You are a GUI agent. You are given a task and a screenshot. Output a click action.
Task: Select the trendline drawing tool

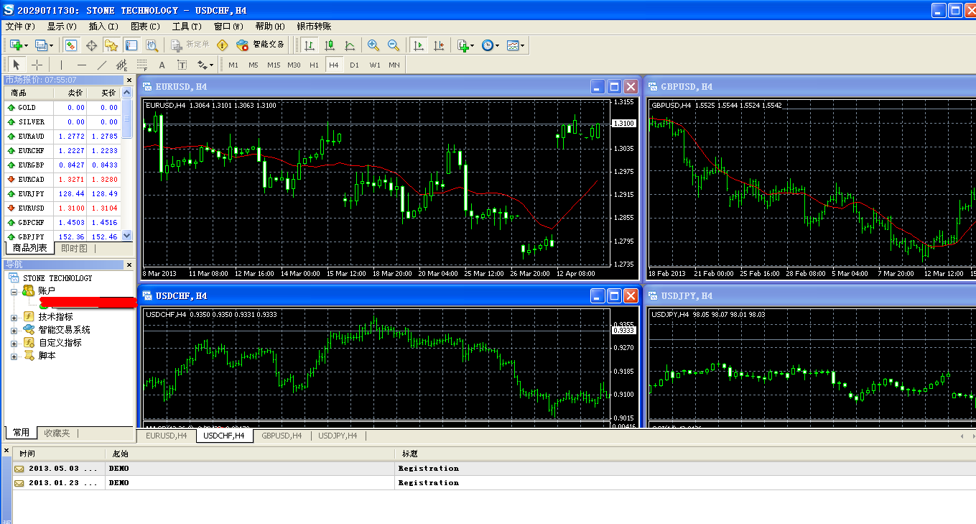click(x=101, y=65)
